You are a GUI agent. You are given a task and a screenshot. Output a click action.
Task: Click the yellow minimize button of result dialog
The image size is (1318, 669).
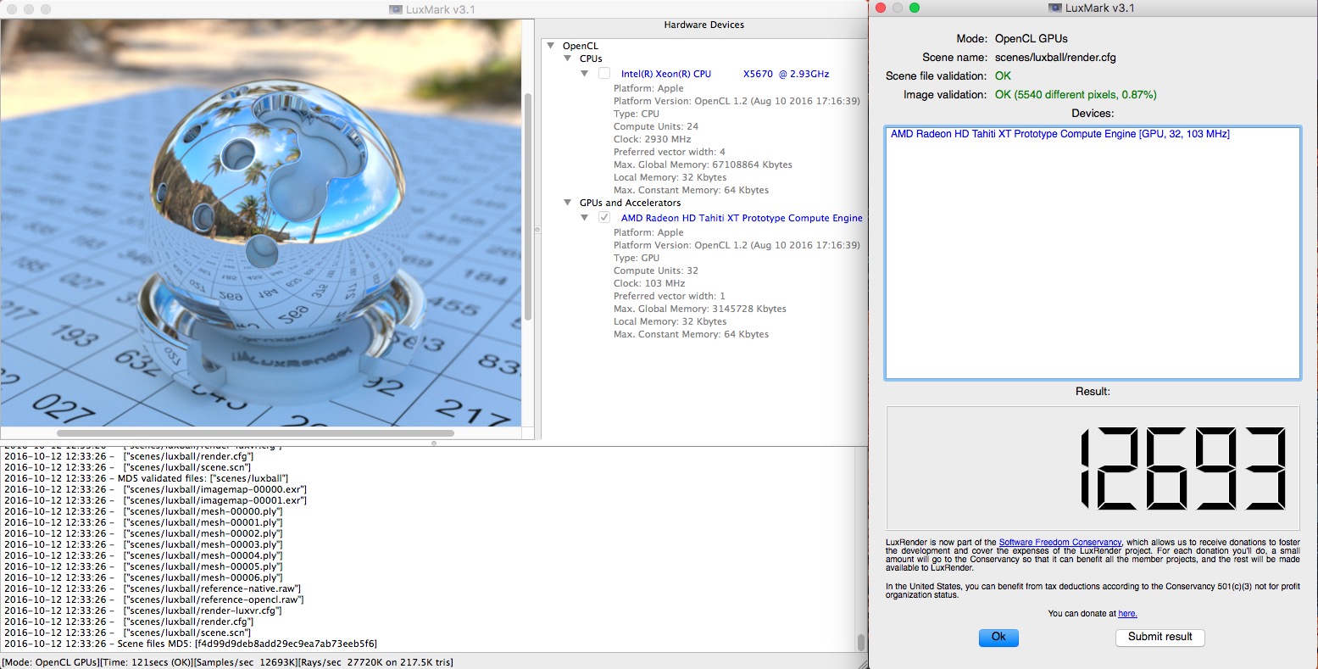tap(898, 8)
